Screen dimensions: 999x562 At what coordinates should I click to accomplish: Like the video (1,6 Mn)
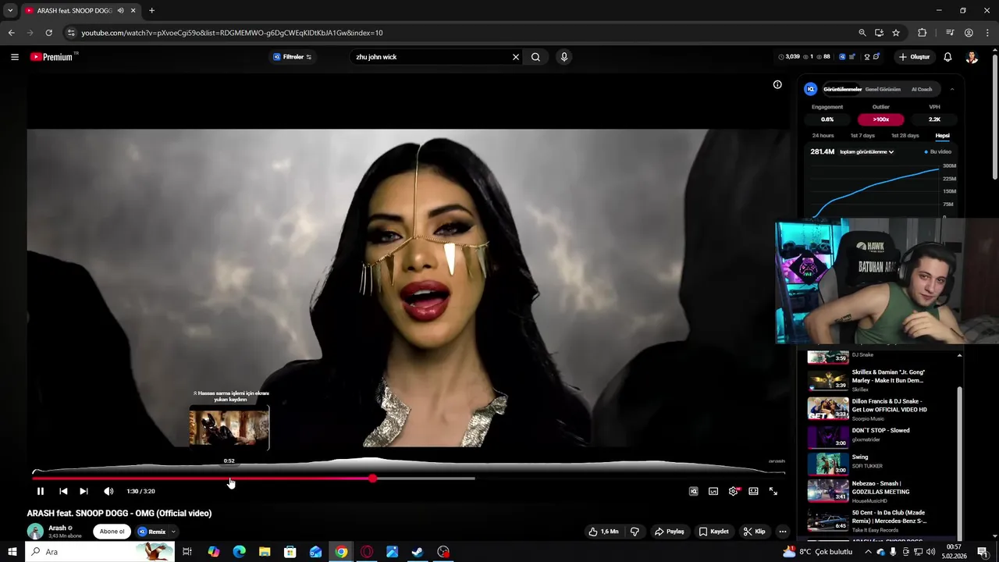[x=604, y=532]
